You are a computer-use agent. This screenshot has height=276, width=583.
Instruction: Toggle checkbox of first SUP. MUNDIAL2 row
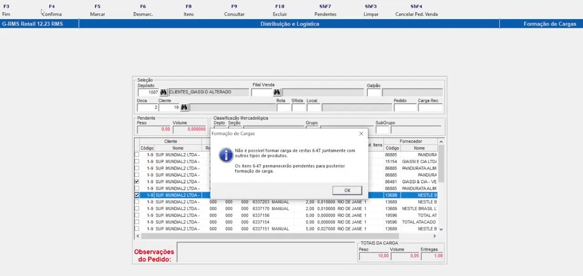tap(137, 155)
